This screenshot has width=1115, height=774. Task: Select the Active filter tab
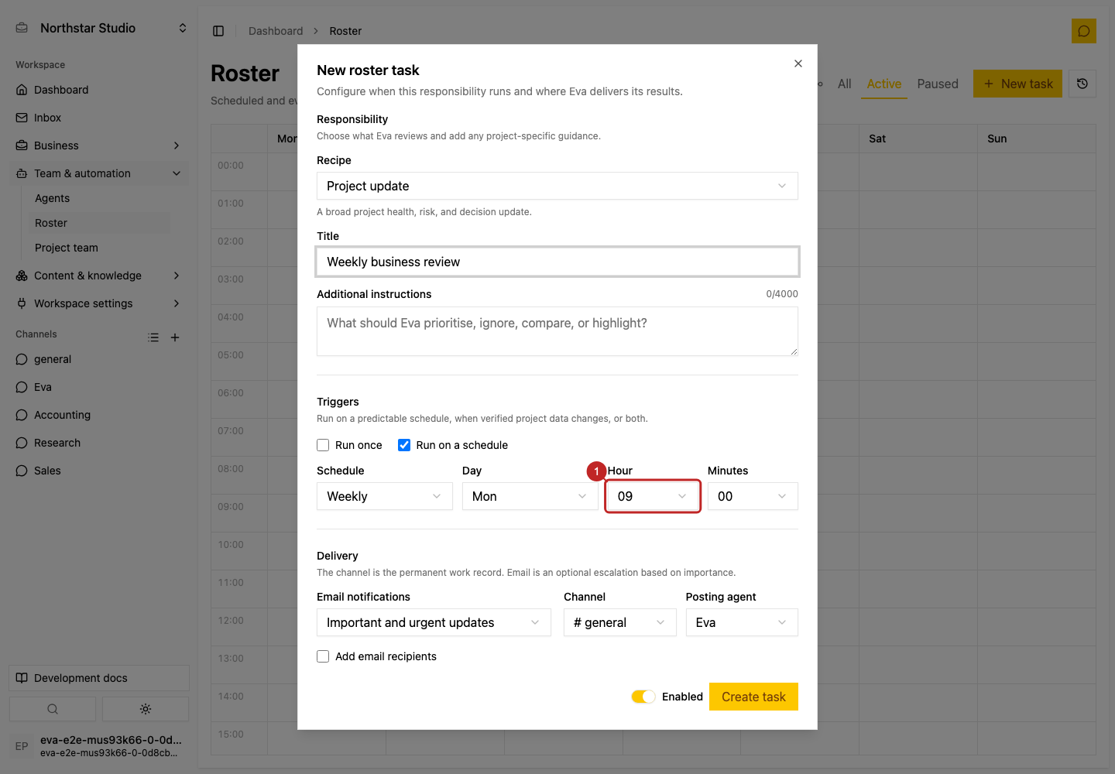pos(884,84)
